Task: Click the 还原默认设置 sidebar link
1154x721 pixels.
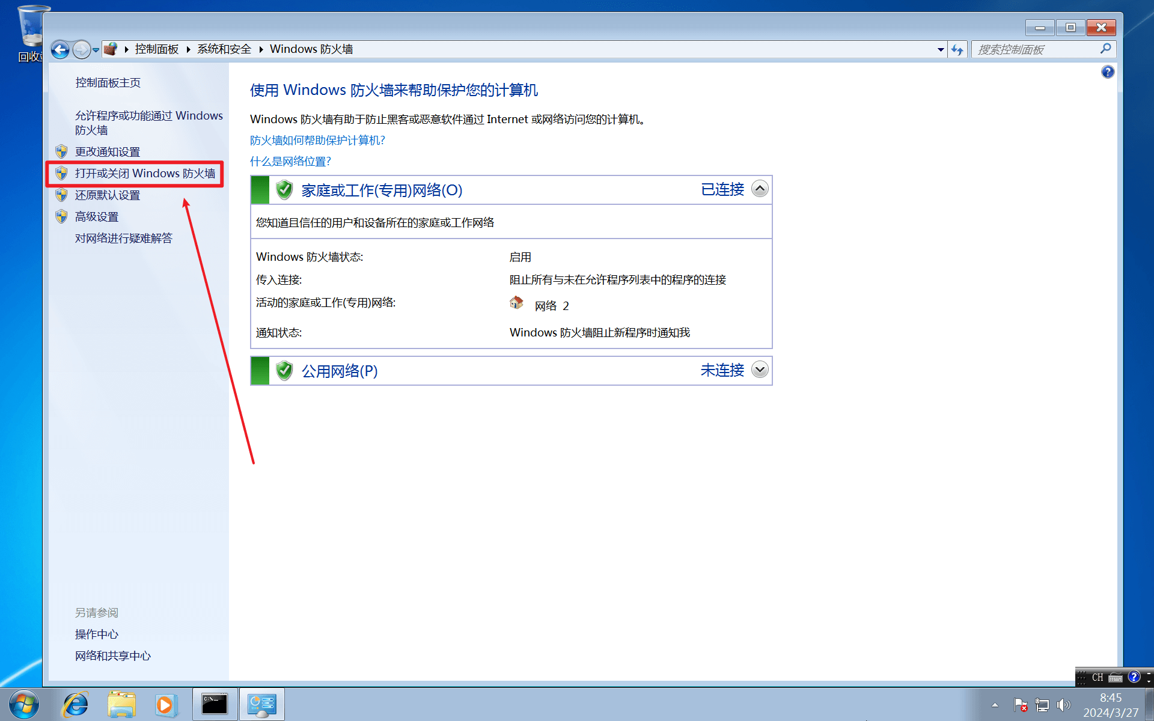Action: click(108, 195)
